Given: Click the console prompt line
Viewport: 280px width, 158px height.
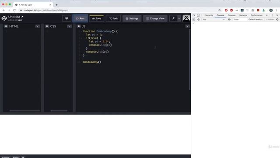Looking at the screenshot, I should coord(236,23).
